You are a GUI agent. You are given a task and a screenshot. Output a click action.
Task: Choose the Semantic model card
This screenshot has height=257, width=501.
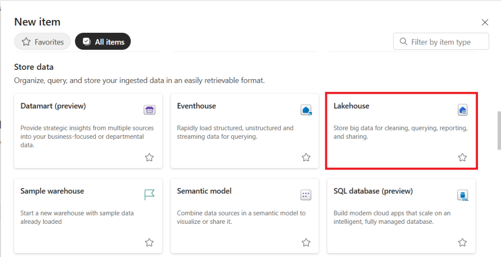245,216
